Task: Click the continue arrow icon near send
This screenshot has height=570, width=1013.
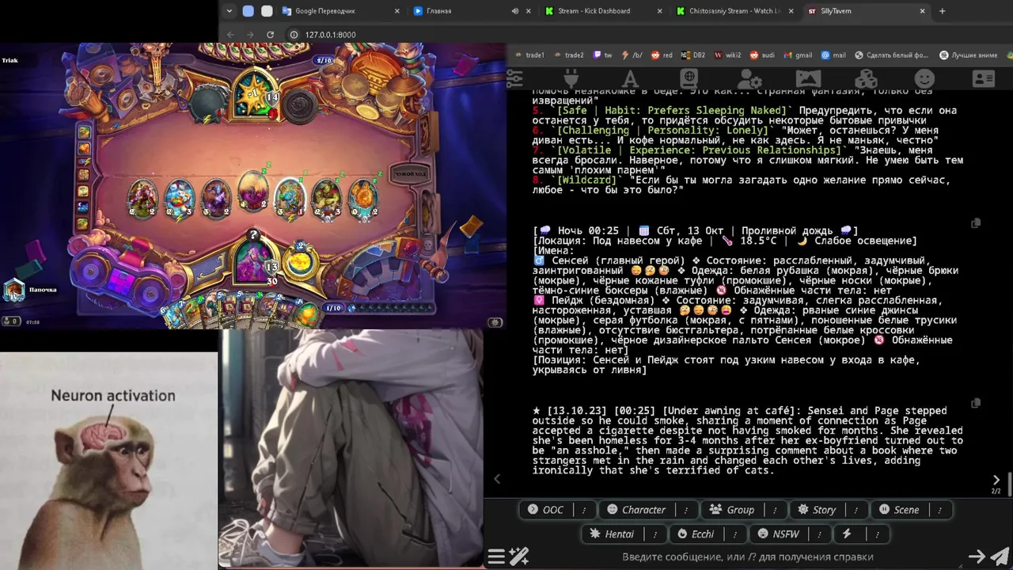Action: [977, 557]
